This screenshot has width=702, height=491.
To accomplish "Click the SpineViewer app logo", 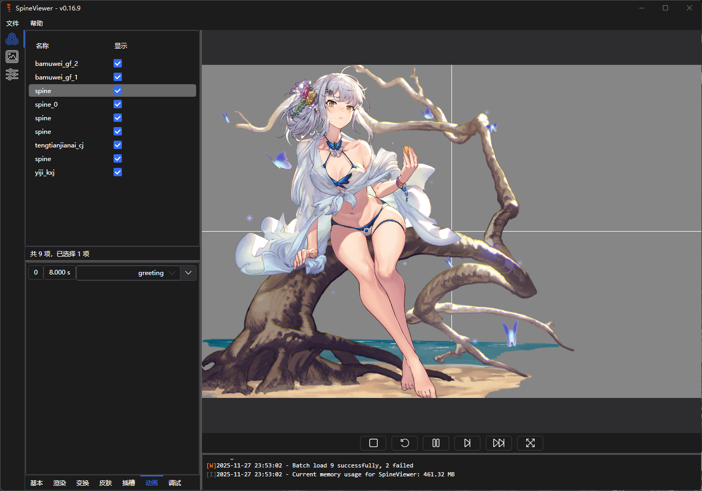I will pos(8,8).
